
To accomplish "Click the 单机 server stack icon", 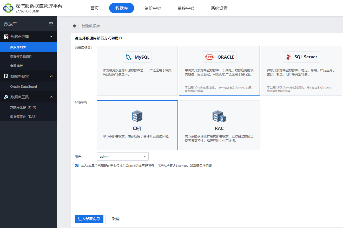I will pos(137,116).
